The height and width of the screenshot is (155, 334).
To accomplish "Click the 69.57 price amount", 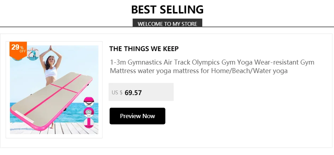I will [133, 93].
